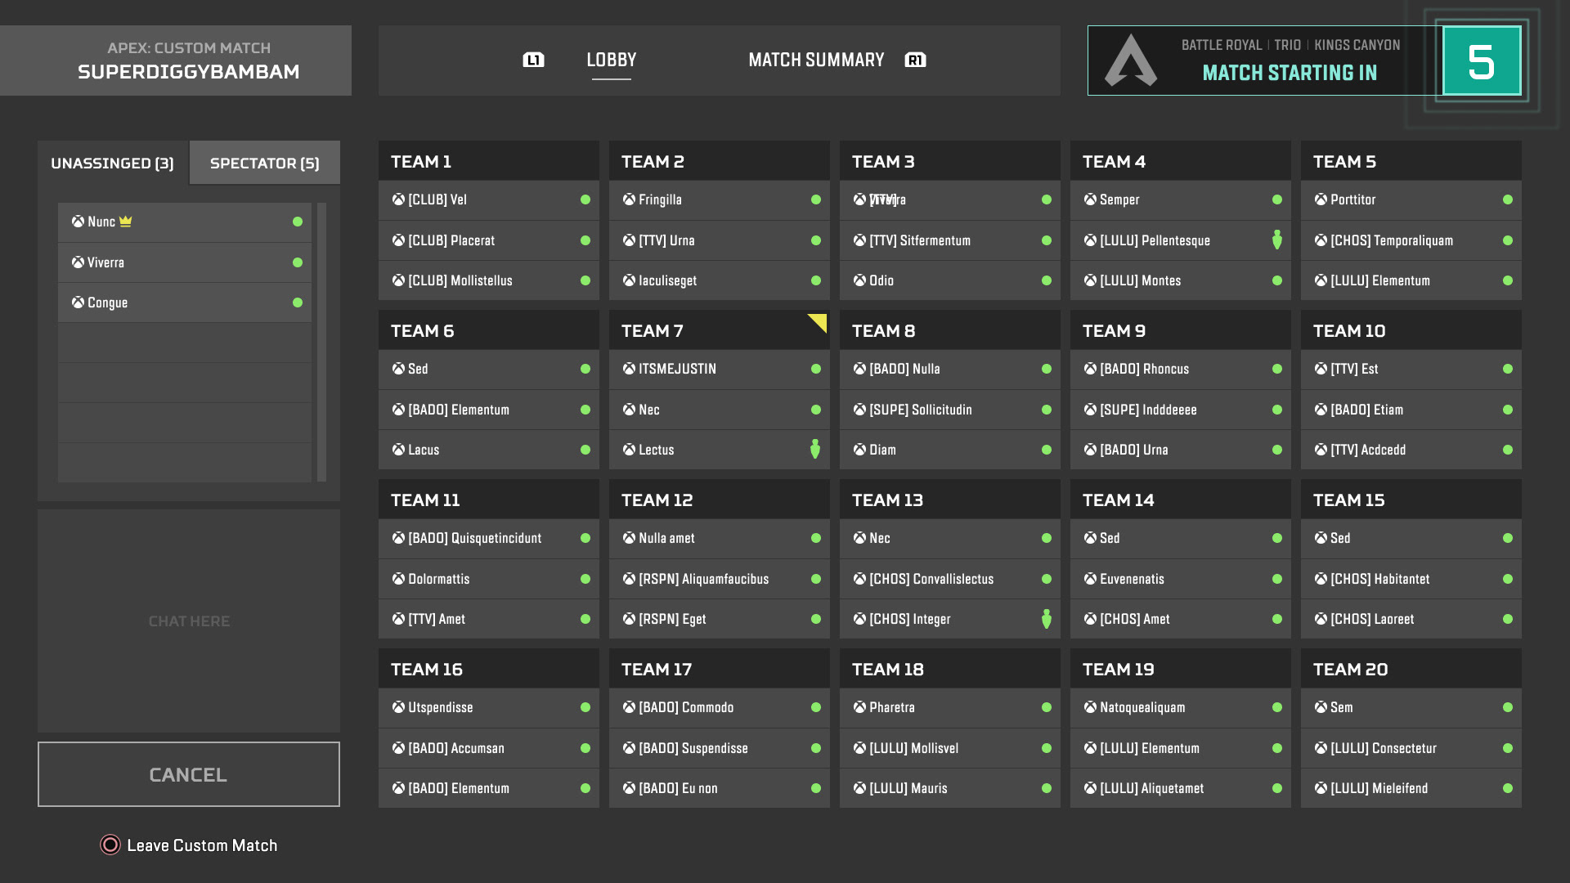The height and width of the screenshot is (883, 1570).
Task: Click the Cancel button
Action: [189, 774]
